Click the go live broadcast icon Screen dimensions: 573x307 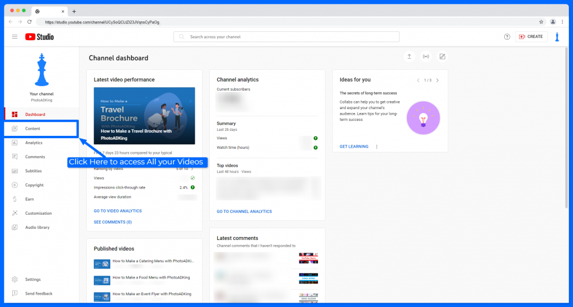click(426, 56)
